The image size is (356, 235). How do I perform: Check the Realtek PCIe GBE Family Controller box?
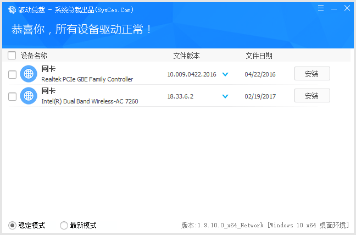(13, 74)
